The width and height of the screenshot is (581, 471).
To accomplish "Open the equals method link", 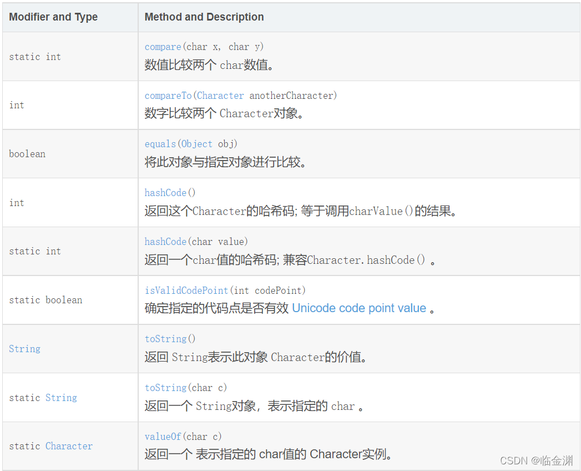I will (x=160, y=144).
